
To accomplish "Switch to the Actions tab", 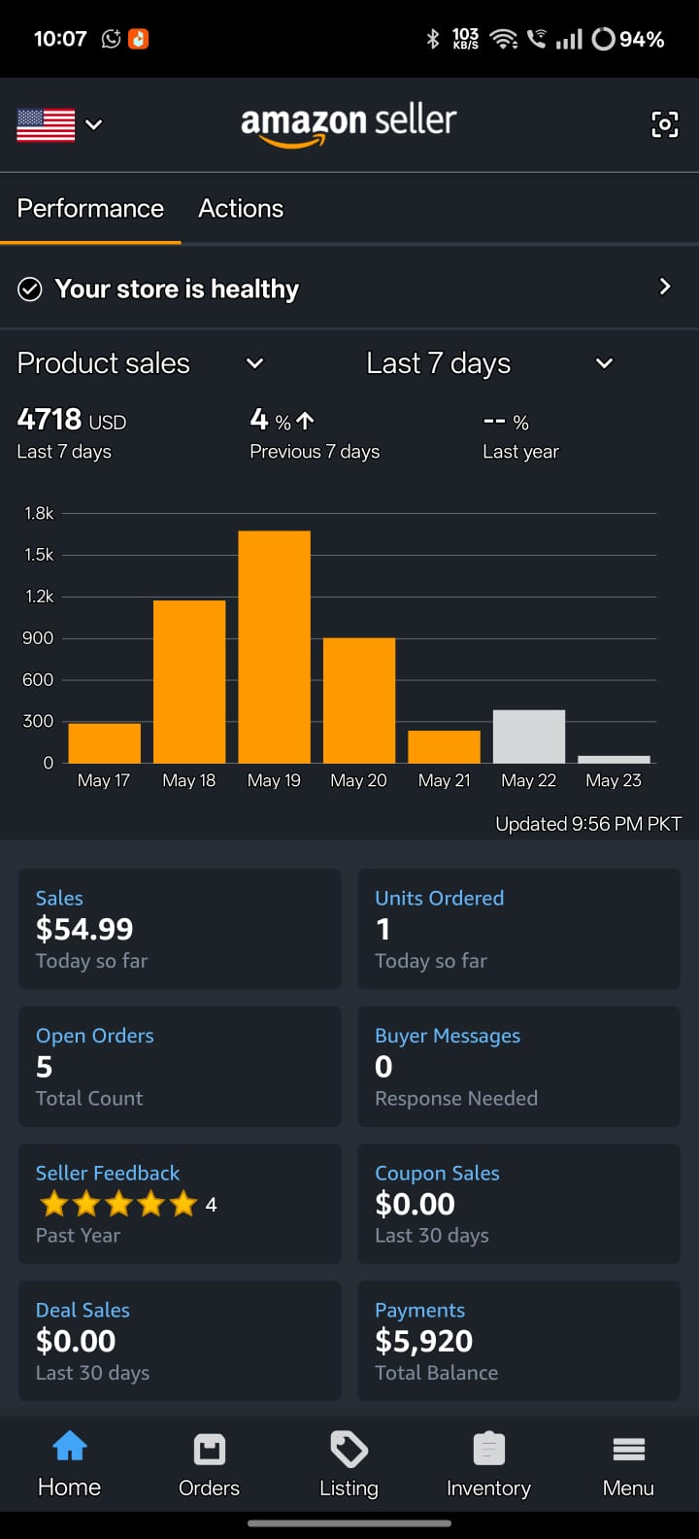I will [241, 209].
